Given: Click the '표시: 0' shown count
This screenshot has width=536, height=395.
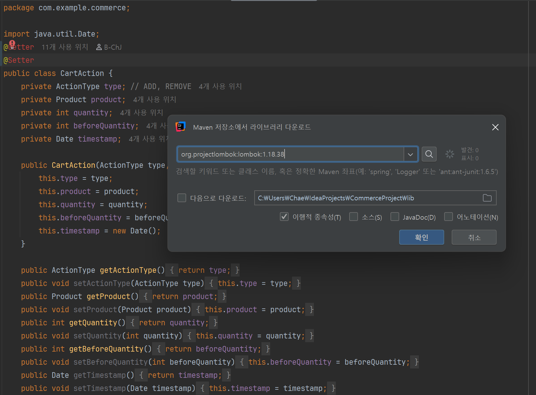Looking at the screenshot, I should 470,158.
